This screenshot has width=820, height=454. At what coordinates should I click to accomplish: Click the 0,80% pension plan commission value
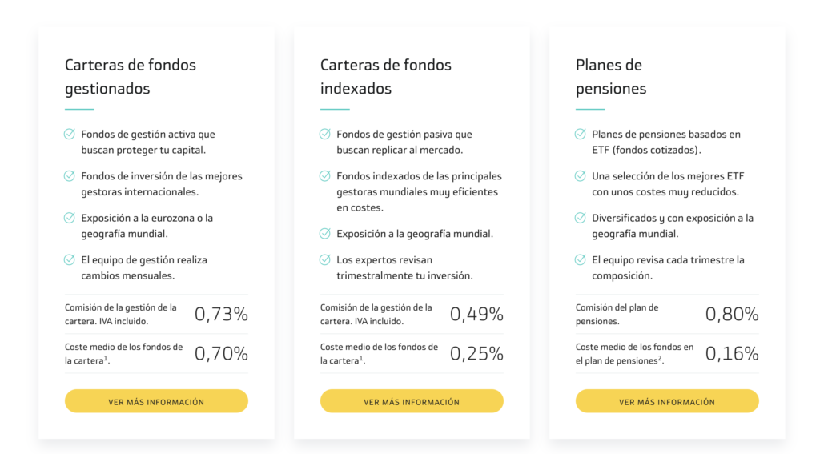coord(732,314)
